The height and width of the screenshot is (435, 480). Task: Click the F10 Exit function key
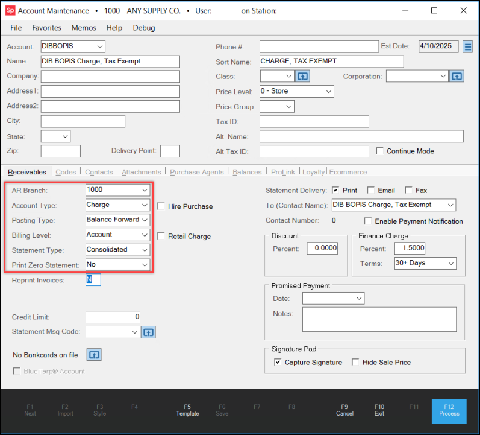(379, 410)
